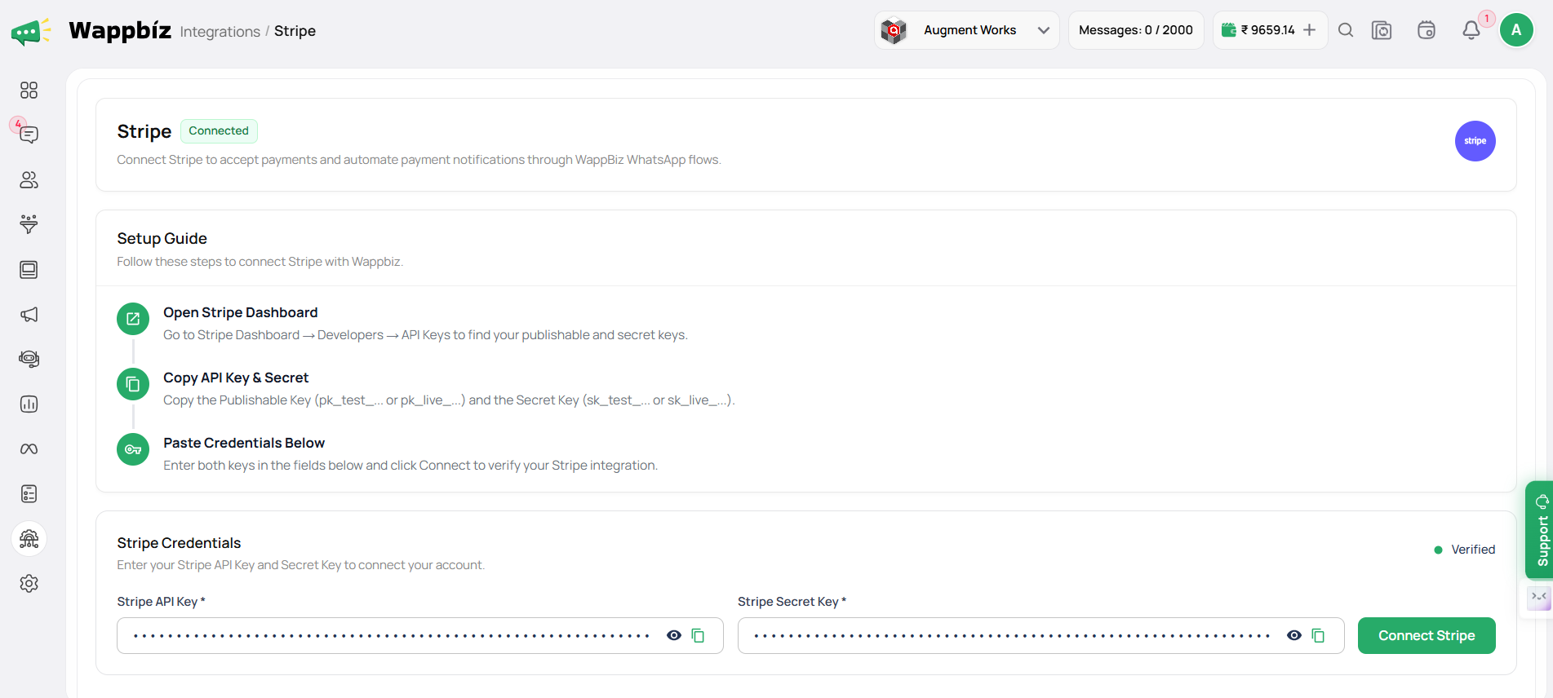
Task: Open notifications bell with 1 alert
Action: pyautogui.click(x=1471, y=30)
